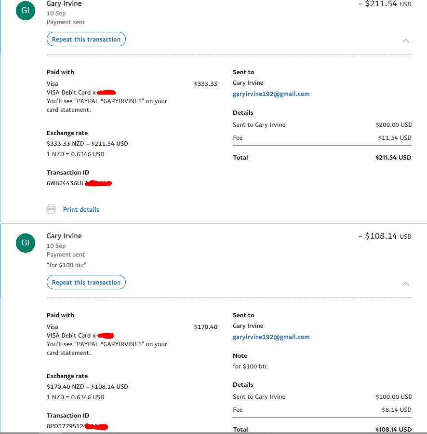Click the email link in the $211.54 payment
Image resolution: width=427 pixels, height=434 pixels.
point(271,94)
